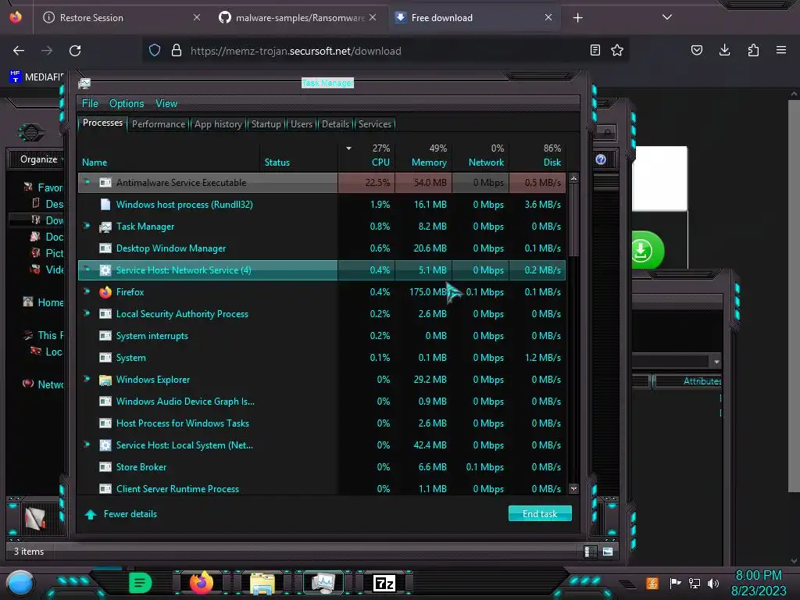Click the list all tabs chevron
This screenshot has width=800, height=600.
point(667,17)
